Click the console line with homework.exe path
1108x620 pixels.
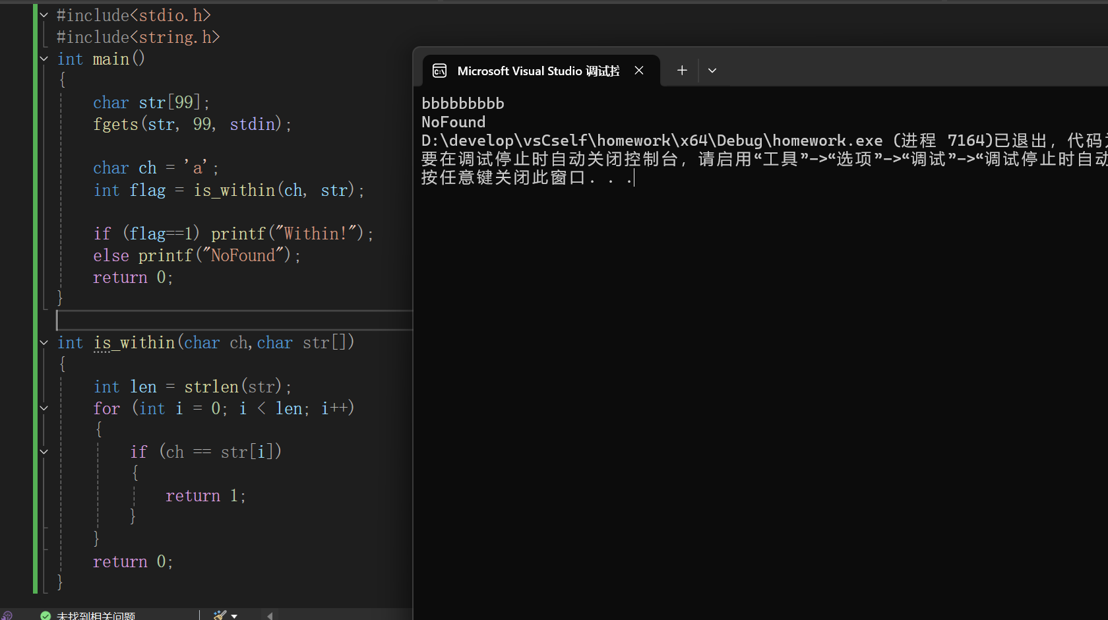coord(764,140)
